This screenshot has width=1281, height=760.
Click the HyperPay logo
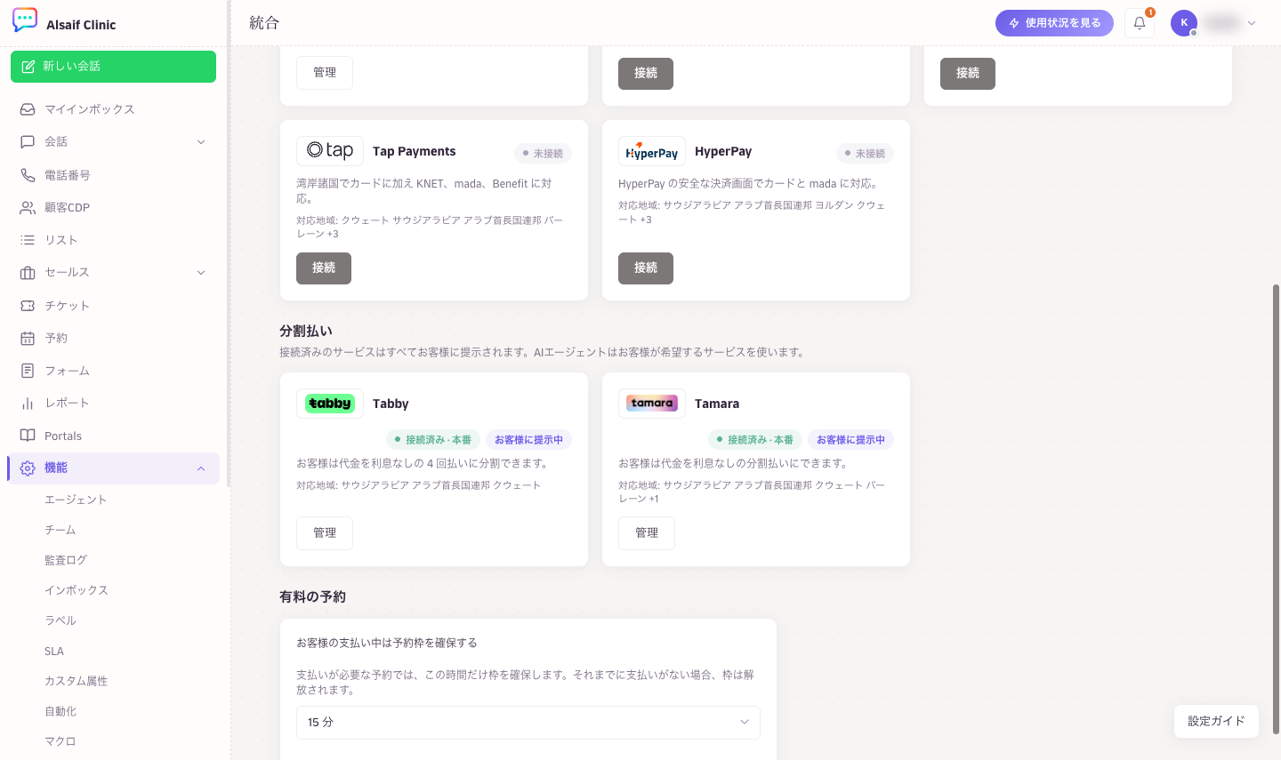pyautogui.click(x=652, y=151)
